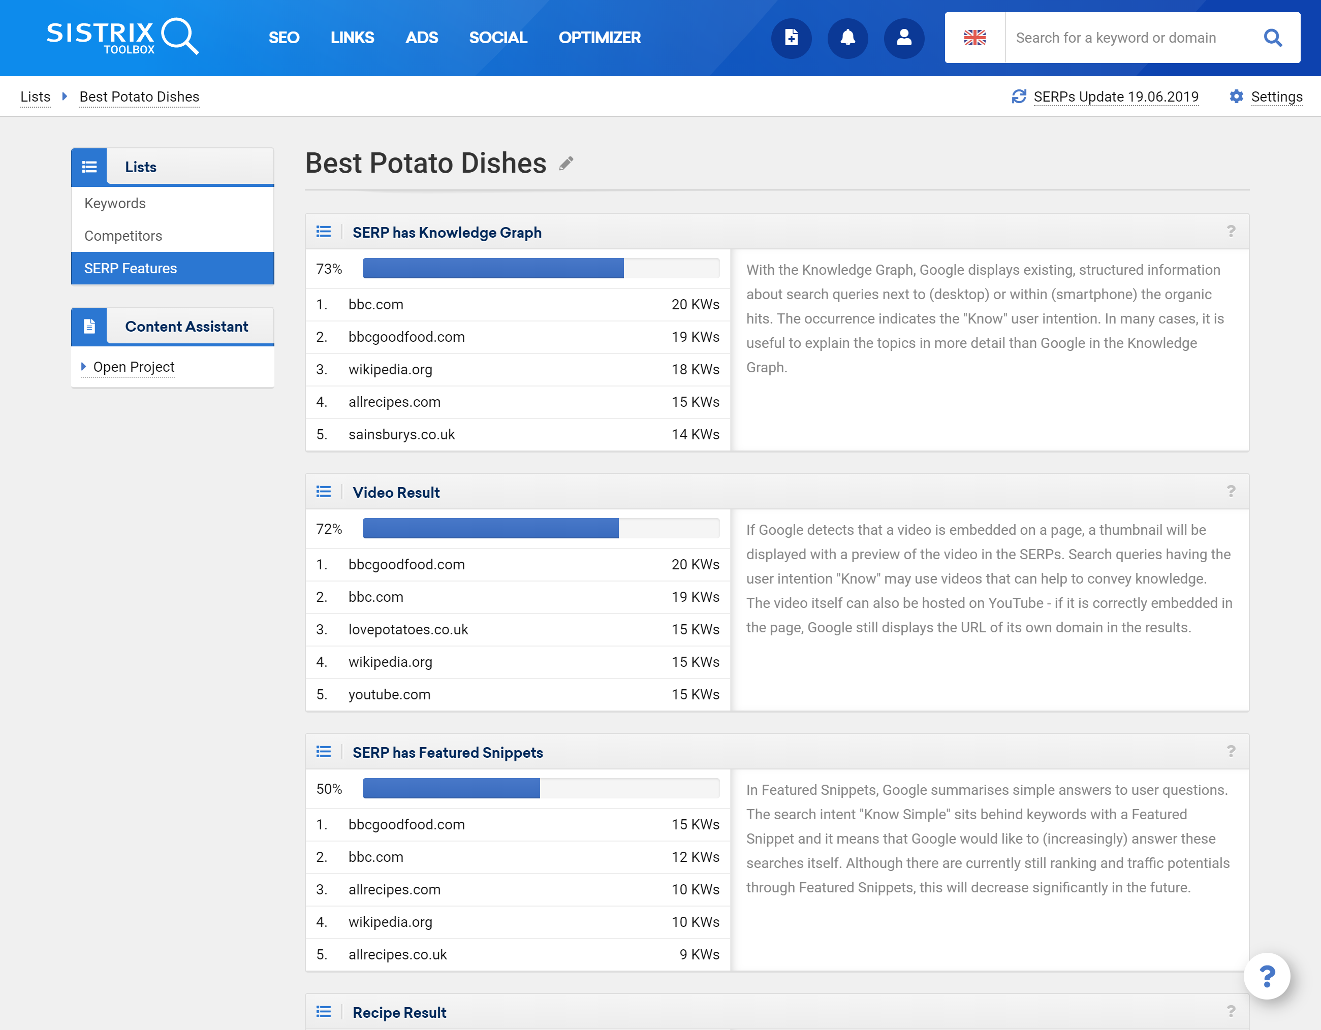The height and width of the screenshot is (1030, 1321).
Task: Click list icon of Featured Snippets box
Action: 324,752
